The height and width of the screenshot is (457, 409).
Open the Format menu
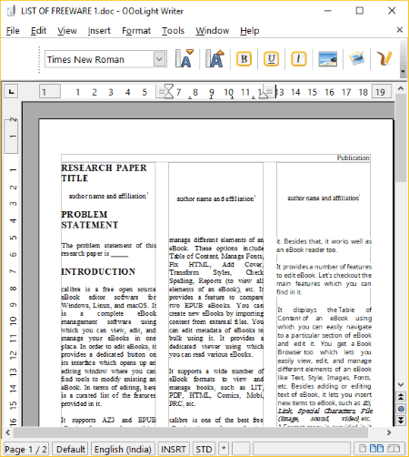pyautogui.click(x=136, y=31)
